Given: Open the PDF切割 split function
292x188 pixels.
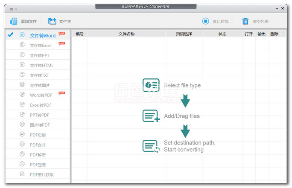Looking at the screenshot, I should (38, 135).
